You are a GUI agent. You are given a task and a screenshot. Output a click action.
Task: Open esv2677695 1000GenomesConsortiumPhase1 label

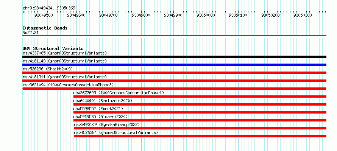point(119,93)
